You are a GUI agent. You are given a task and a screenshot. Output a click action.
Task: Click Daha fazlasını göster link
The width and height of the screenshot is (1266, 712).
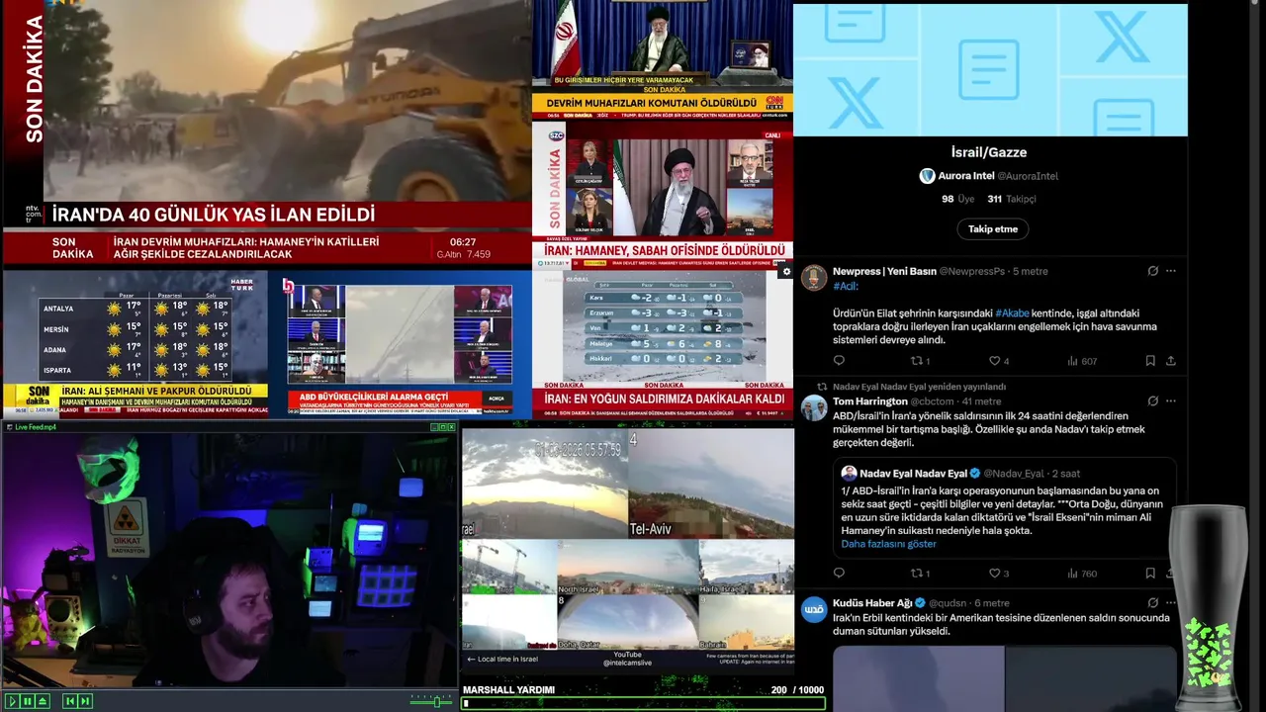[888, 544]
